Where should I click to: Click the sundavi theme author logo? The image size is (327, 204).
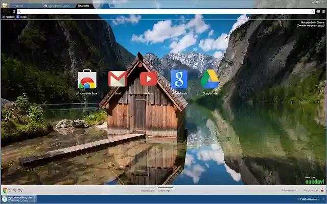tap(315, 181)
